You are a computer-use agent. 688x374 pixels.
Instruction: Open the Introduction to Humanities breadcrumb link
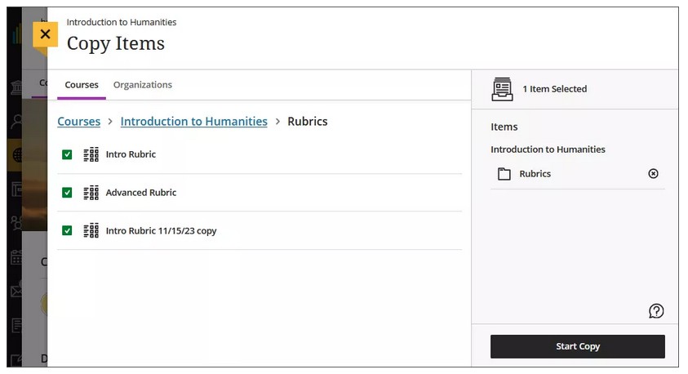pos(193,122)
